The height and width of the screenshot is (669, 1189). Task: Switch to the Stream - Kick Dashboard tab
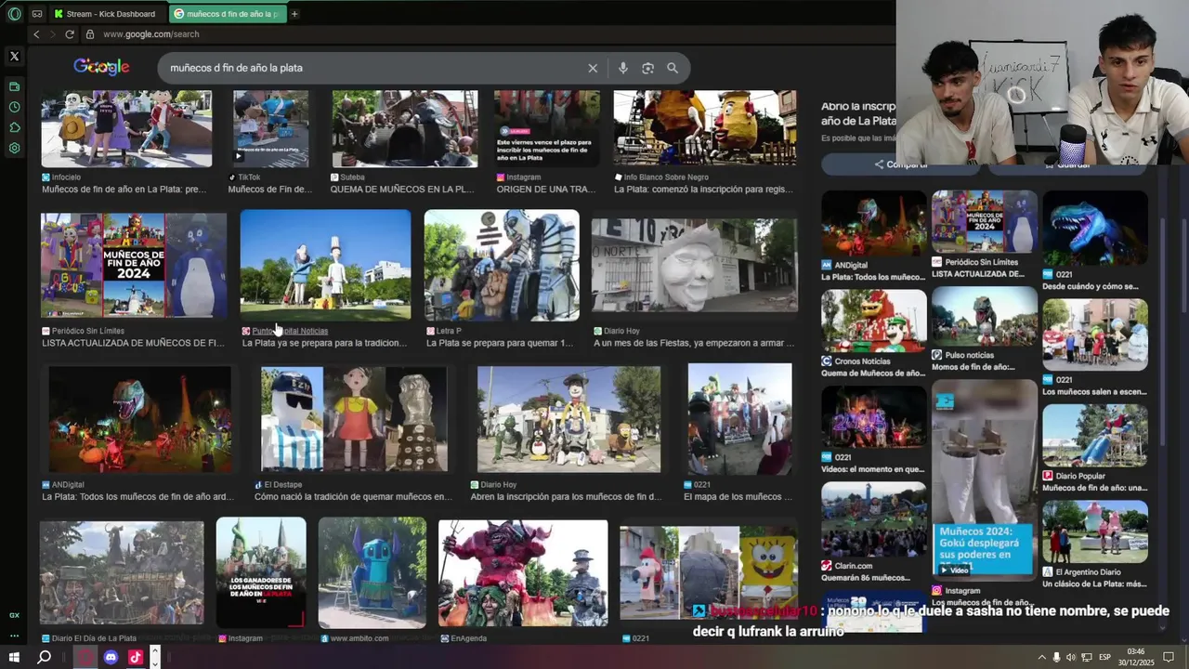(x=110, y=14)
